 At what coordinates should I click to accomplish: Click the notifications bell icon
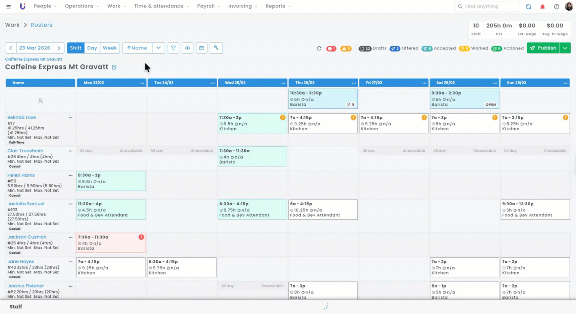click(x=542, y=6)
